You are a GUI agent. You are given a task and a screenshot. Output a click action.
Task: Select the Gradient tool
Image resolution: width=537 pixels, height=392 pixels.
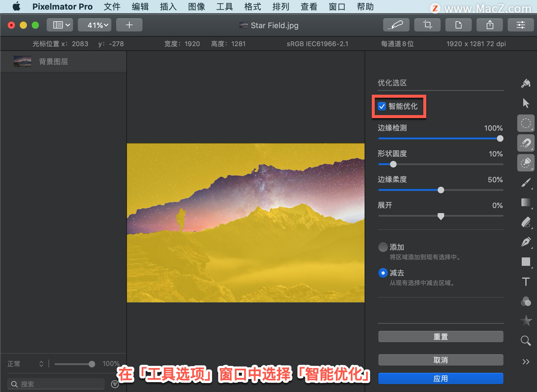526,203
